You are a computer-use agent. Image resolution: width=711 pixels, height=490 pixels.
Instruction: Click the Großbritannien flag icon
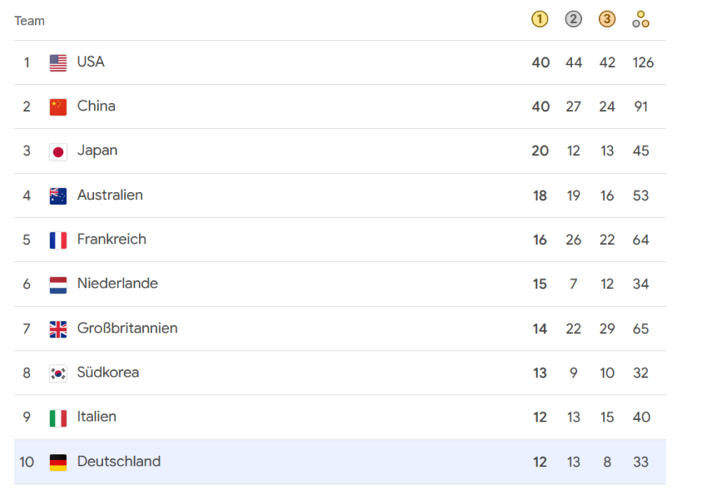58,329
